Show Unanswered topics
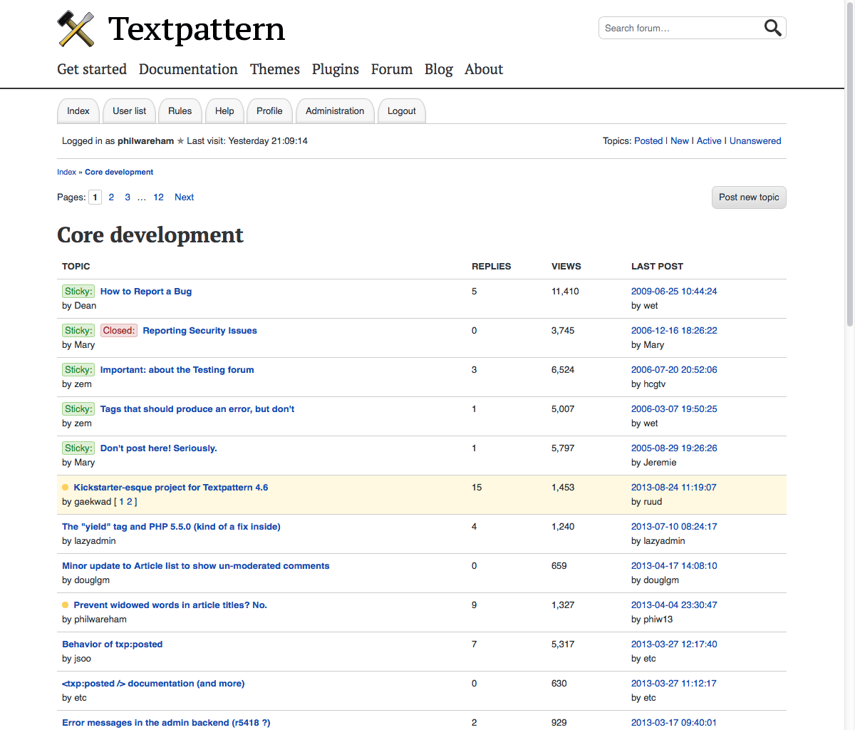The image size is (855, 730). tap(755, 141)
